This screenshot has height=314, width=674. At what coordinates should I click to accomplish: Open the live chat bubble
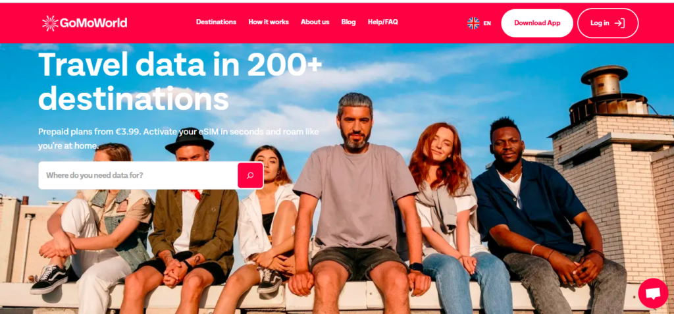(653, 294)
